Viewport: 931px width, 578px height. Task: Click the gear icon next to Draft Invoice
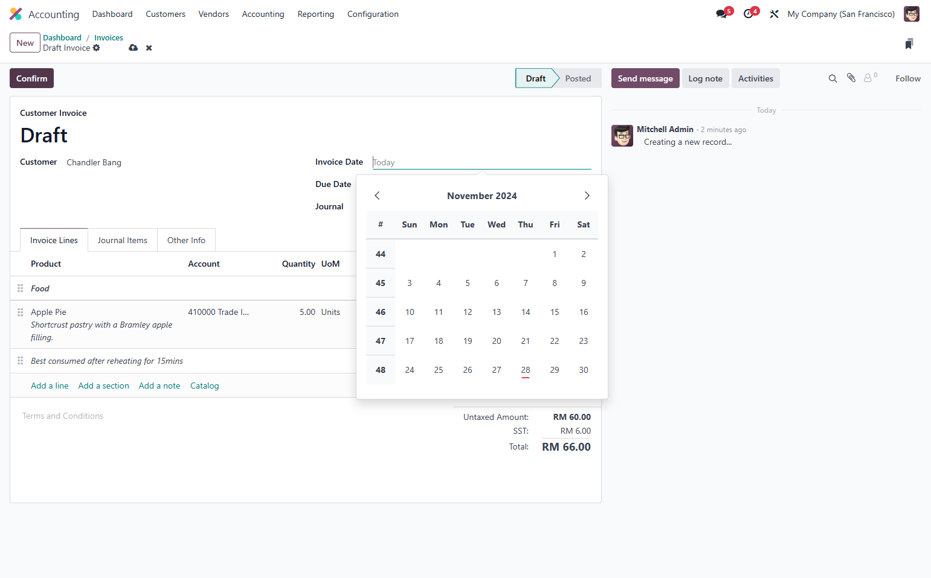(x=97, y=48)
